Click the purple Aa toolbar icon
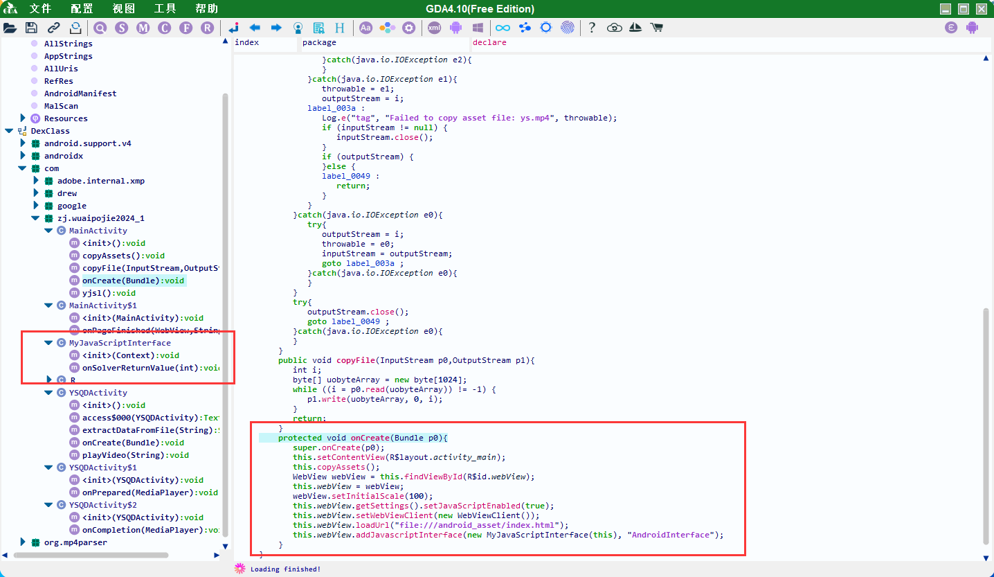The height and width of the screenshot is (577, 994). 366,28
